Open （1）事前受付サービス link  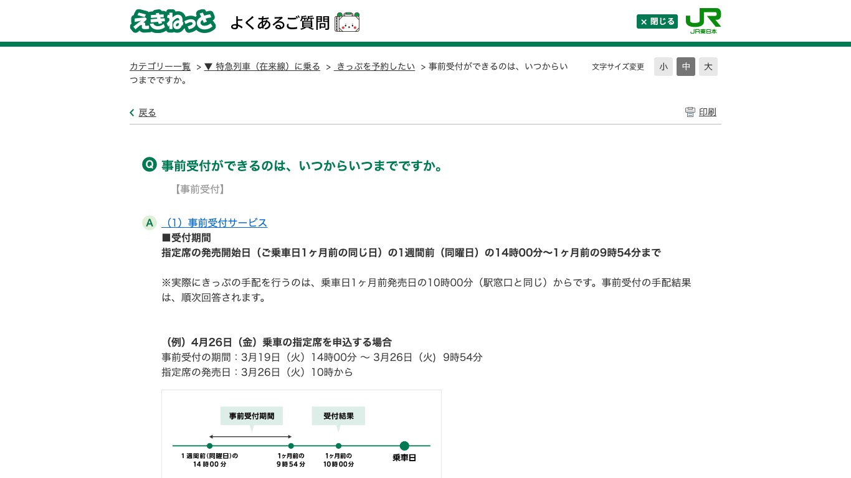(x=214, y=223)
